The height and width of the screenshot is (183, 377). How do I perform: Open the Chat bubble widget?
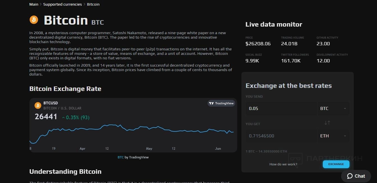point(356,176)
